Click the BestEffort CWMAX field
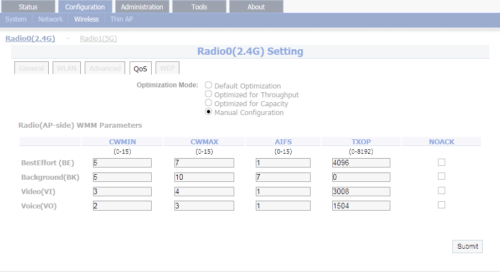Viewport: 500px width, 272px height. [x=204, y=163]
